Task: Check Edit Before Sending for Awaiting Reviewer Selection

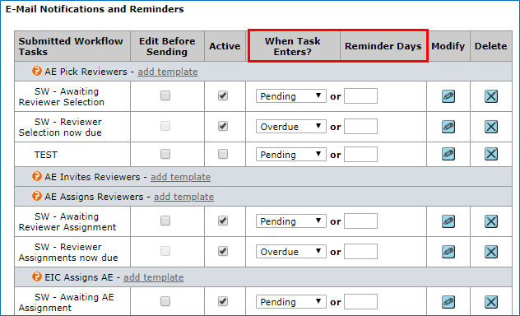Action: (165, 95)
